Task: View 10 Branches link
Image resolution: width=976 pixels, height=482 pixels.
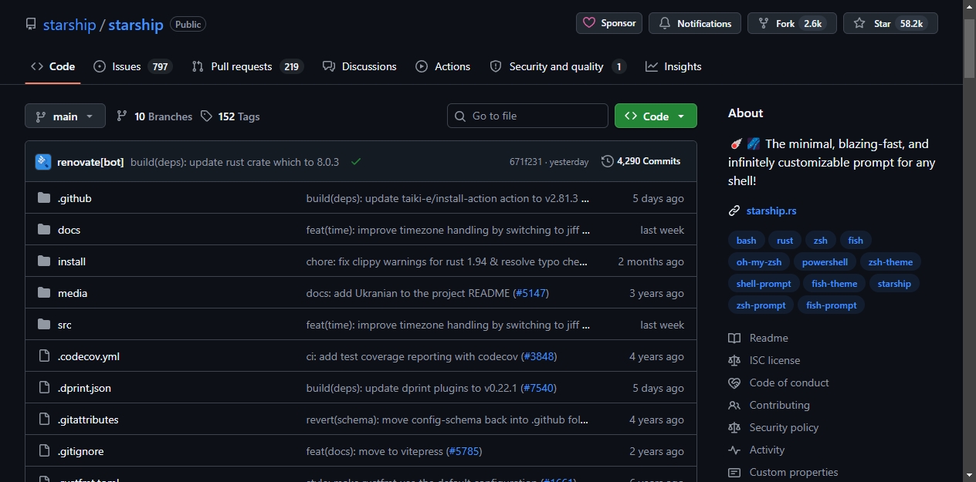Action: pos(154,116)
